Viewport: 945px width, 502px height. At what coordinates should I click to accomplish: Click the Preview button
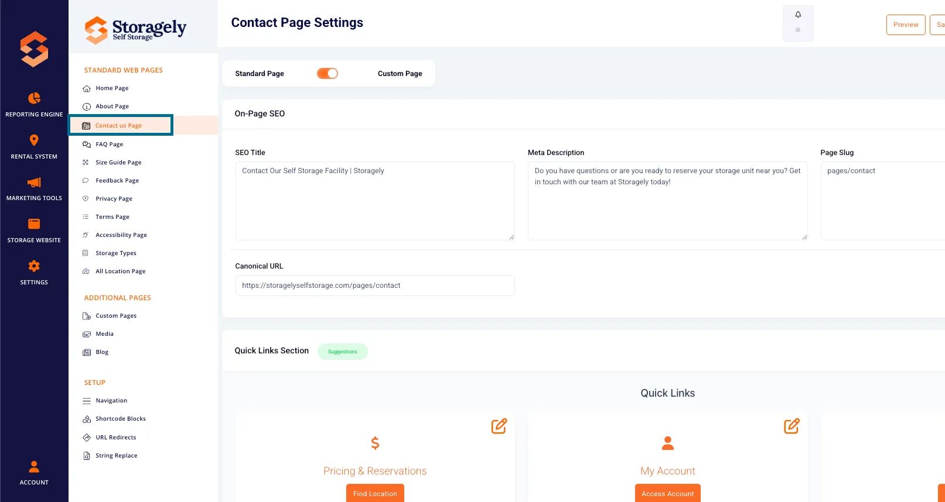(x=906, y=25)
